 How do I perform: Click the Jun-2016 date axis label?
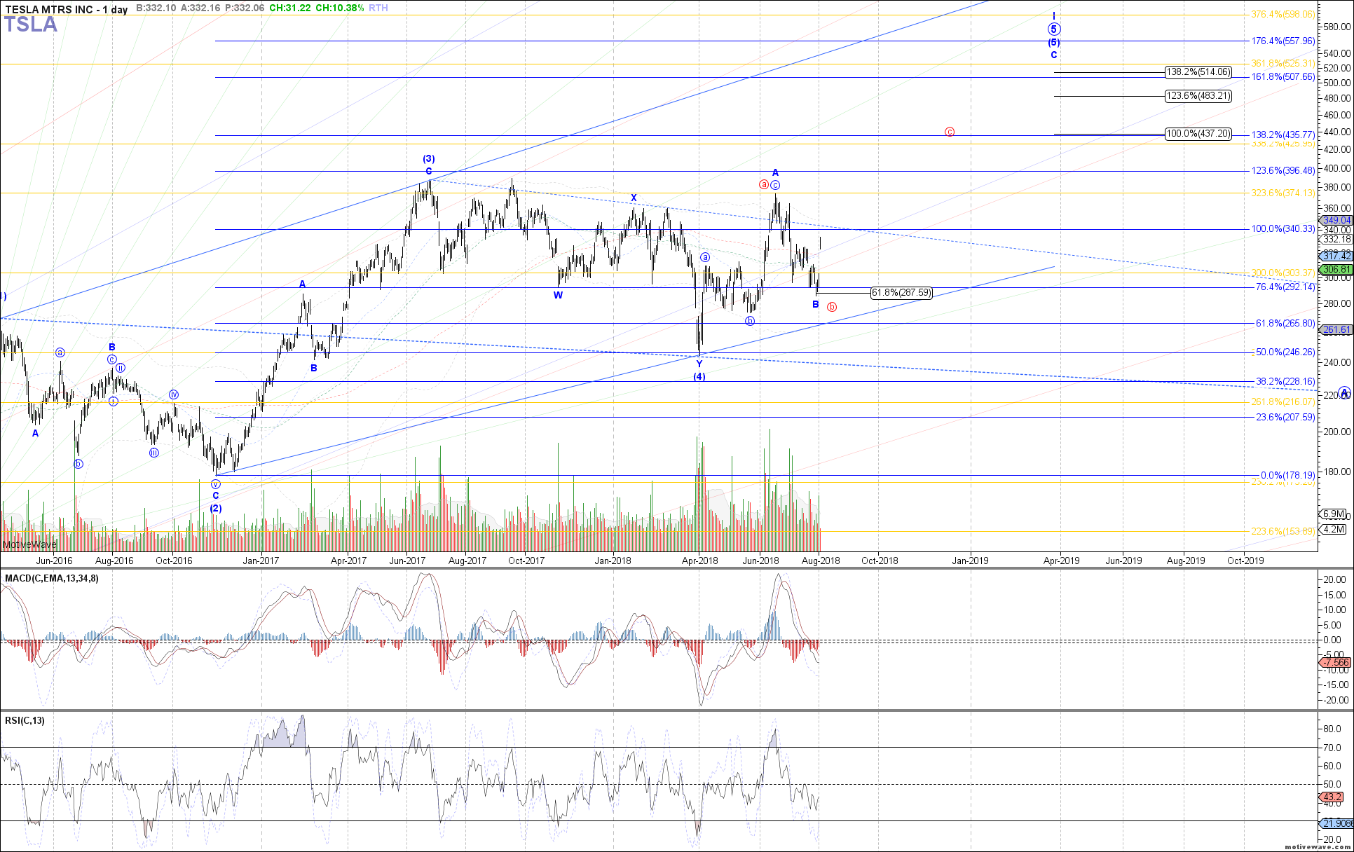coord(54,561)
